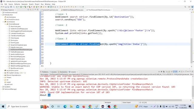Image resolution: width=194 pixels, height=109 pixels.
Task: Click the Save icon in the toolbar
Action: tap(6, 7)
